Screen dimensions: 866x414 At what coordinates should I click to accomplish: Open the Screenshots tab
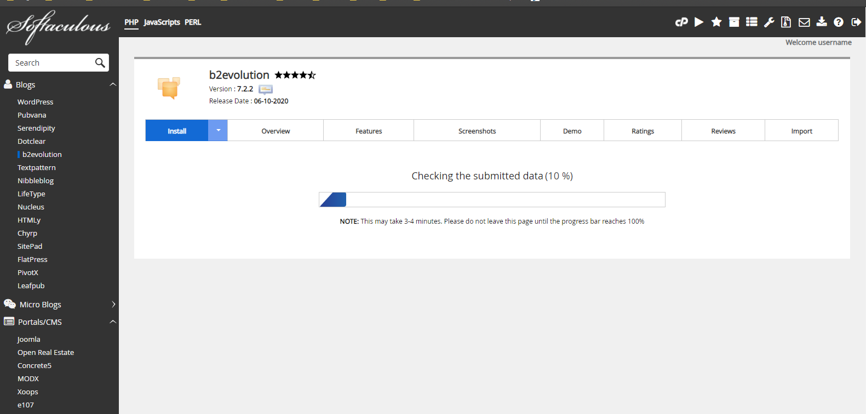[x=477, y=130]
